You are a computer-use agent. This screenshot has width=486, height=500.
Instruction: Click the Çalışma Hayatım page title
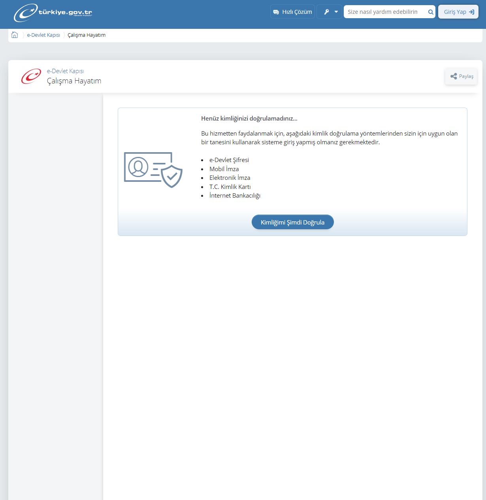[x=74, y=81]
